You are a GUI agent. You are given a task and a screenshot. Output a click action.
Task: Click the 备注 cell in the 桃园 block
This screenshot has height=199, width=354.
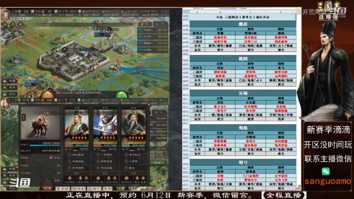(197, 85)
